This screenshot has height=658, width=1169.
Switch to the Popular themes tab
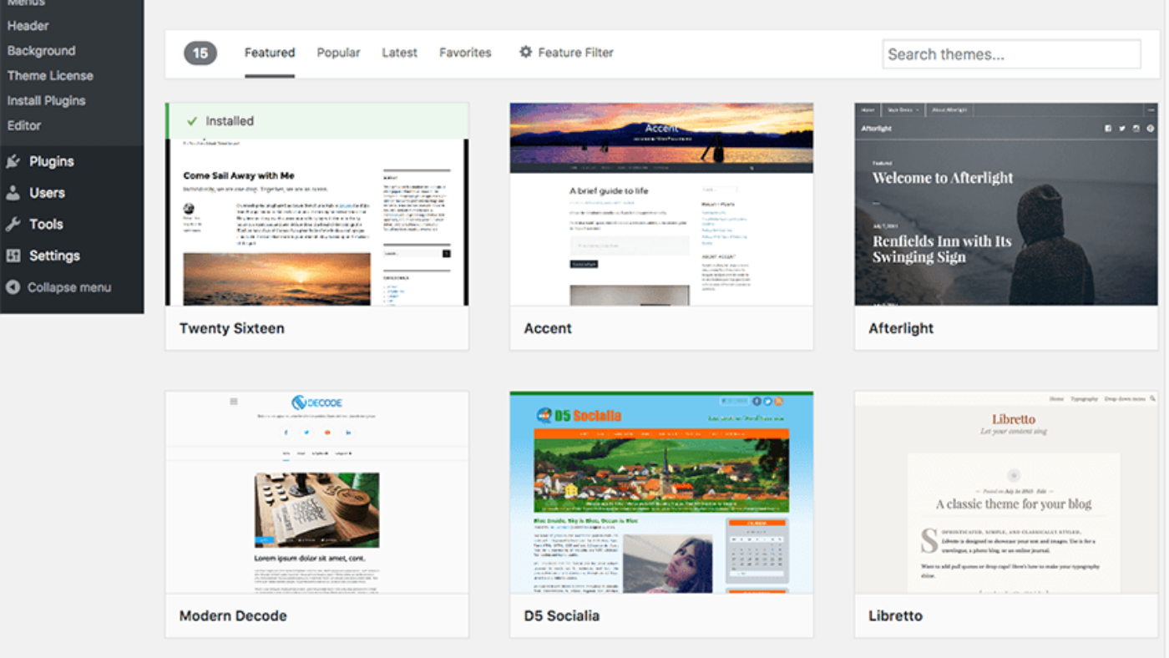338,53
